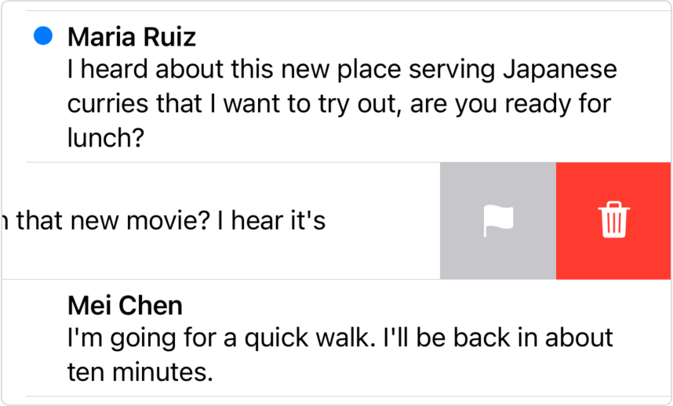The image size is (673, 406).
Task: Open Mei Chen's conversation by her name
Action: (x=126, y=304)
